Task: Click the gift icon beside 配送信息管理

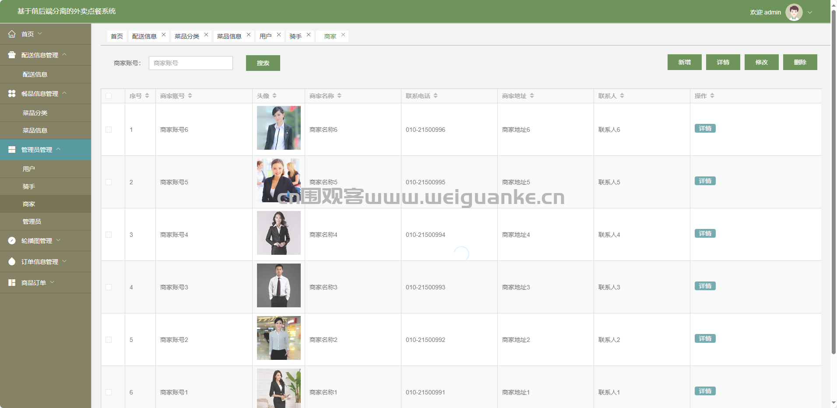Action: point(12,55)
